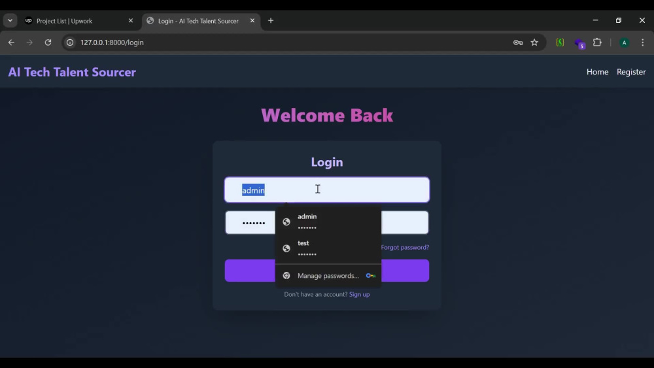The image size is (654, 368).
Task: Open Manage passwords from the autofill popup
Action: (x=328, y=275)
